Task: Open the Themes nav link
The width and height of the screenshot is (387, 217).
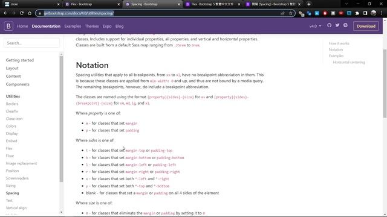Action: pyautogui.click(x=92, y=26)
